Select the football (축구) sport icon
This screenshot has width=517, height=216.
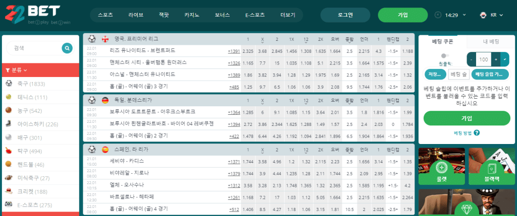tap(9, 84)
